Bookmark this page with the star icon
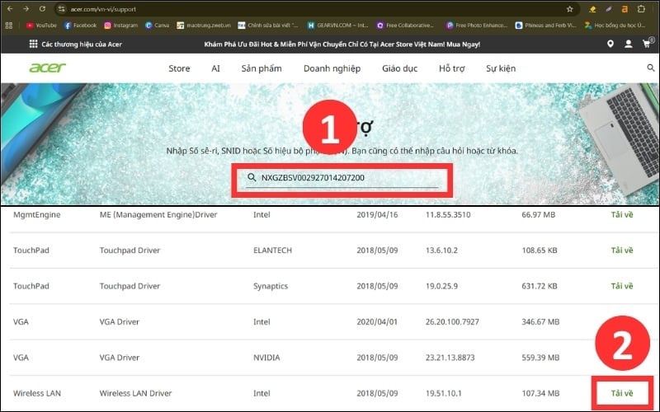This screenshot has width=660, height=412. (x=570, y=9)
